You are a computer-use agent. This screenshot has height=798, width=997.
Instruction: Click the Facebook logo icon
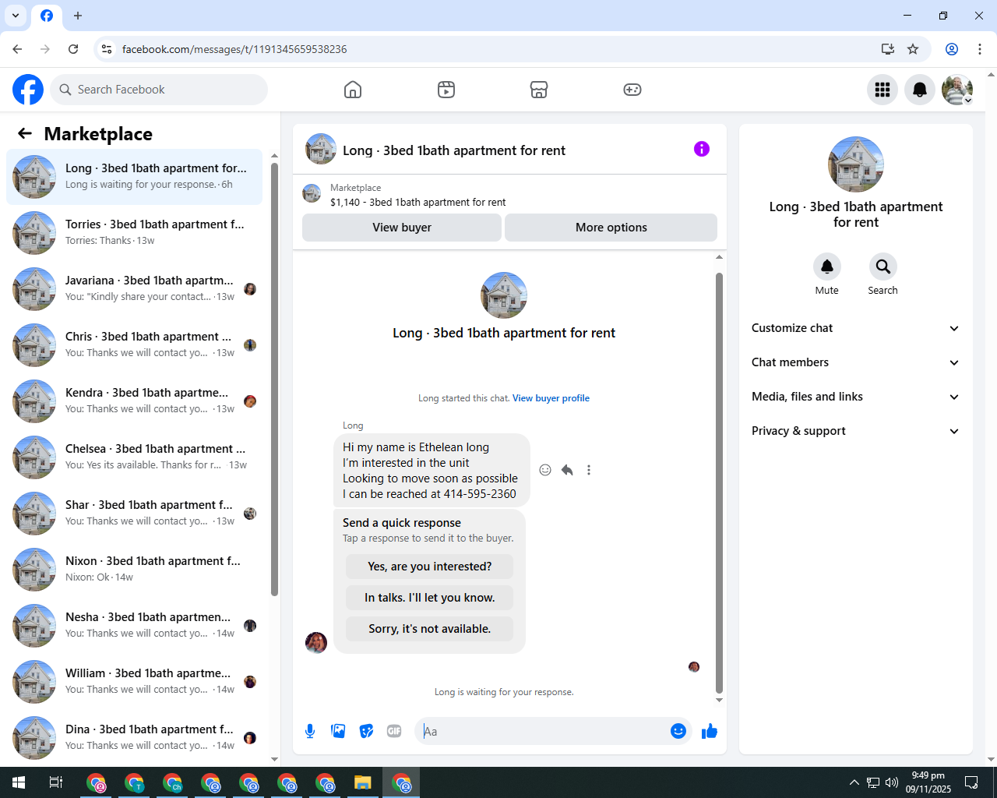point(28,90)
